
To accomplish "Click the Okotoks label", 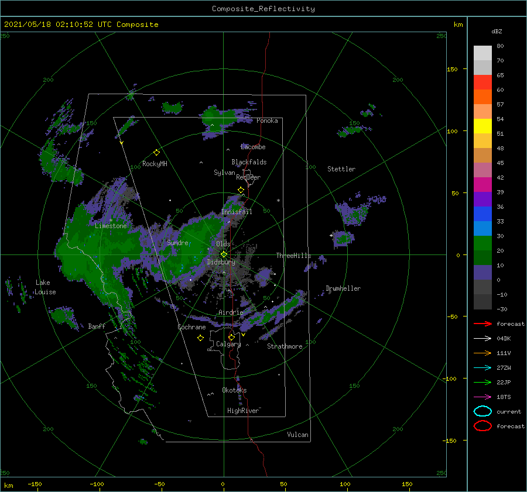I will click(x=234, y=390).
